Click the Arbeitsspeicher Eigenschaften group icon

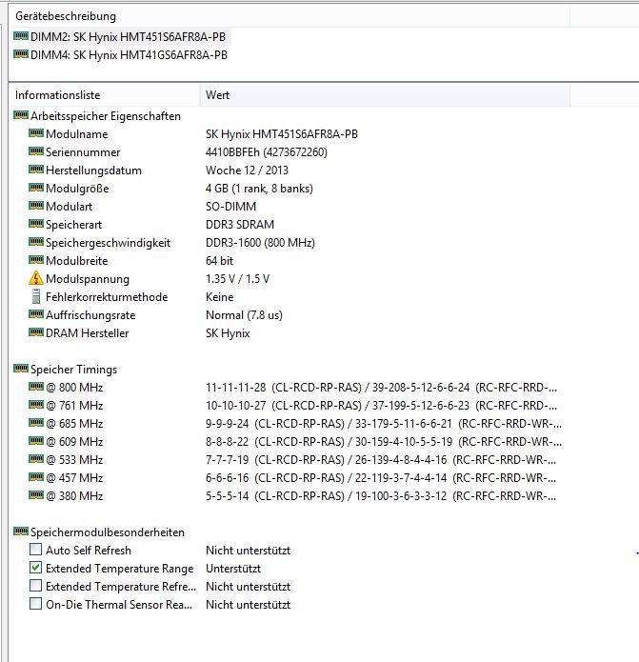pos(21,115)
